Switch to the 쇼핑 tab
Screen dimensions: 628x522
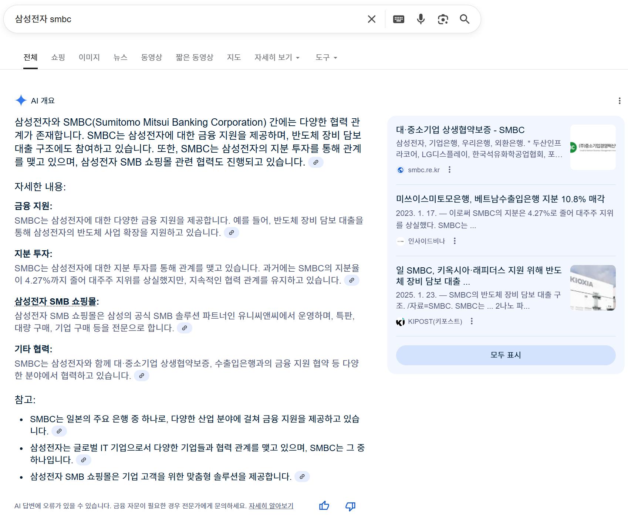58,57
